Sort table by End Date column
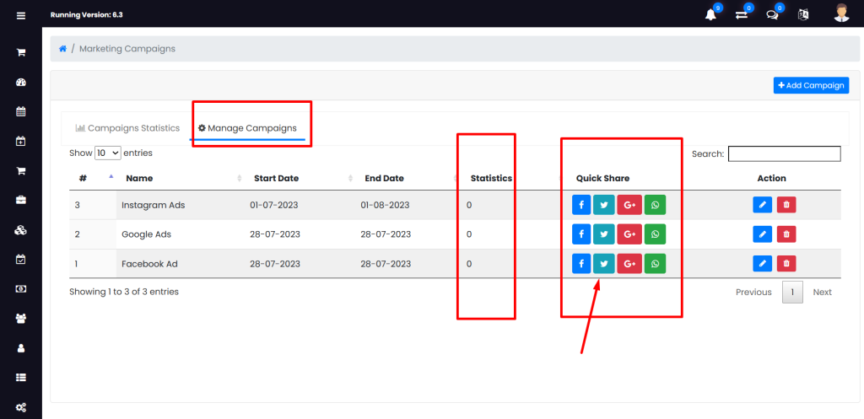 [x=408, y=179]
